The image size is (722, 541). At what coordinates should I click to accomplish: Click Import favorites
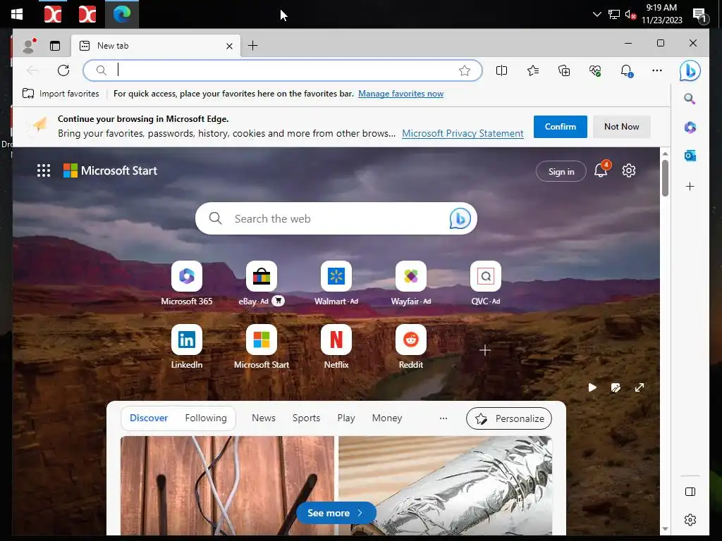click(x=61, y=94)
